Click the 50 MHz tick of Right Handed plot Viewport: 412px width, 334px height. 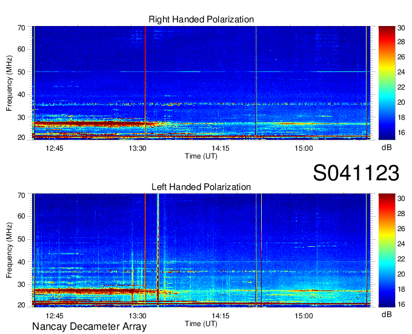(x=21, y=72)
